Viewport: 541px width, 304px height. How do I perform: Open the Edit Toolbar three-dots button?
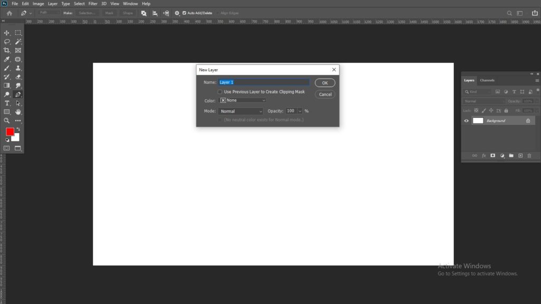(x=18, y=121)
